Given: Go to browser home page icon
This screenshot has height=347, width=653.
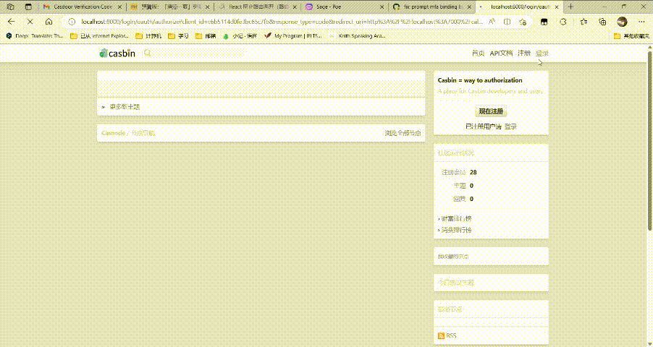Looking at the screenshot, I should pyautogui.click(x=49, y=22).
